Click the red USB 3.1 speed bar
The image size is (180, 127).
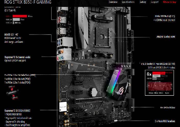20,16
